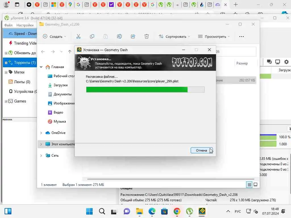Click the installation progress bar
This screenshot has width=291, height=218.
[x=145, y=89]
